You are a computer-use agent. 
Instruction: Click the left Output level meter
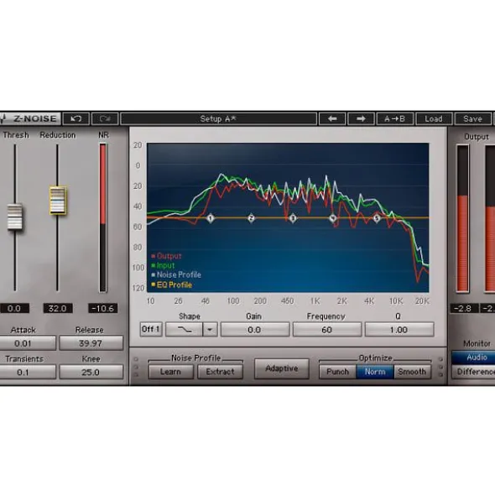tap(462, 218)
